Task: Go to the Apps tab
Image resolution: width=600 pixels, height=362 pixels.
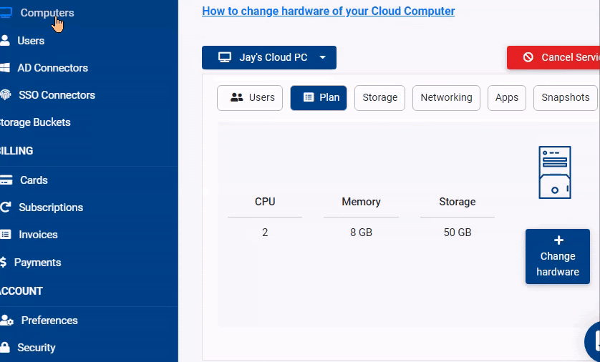Action: (x=507, y=98)
